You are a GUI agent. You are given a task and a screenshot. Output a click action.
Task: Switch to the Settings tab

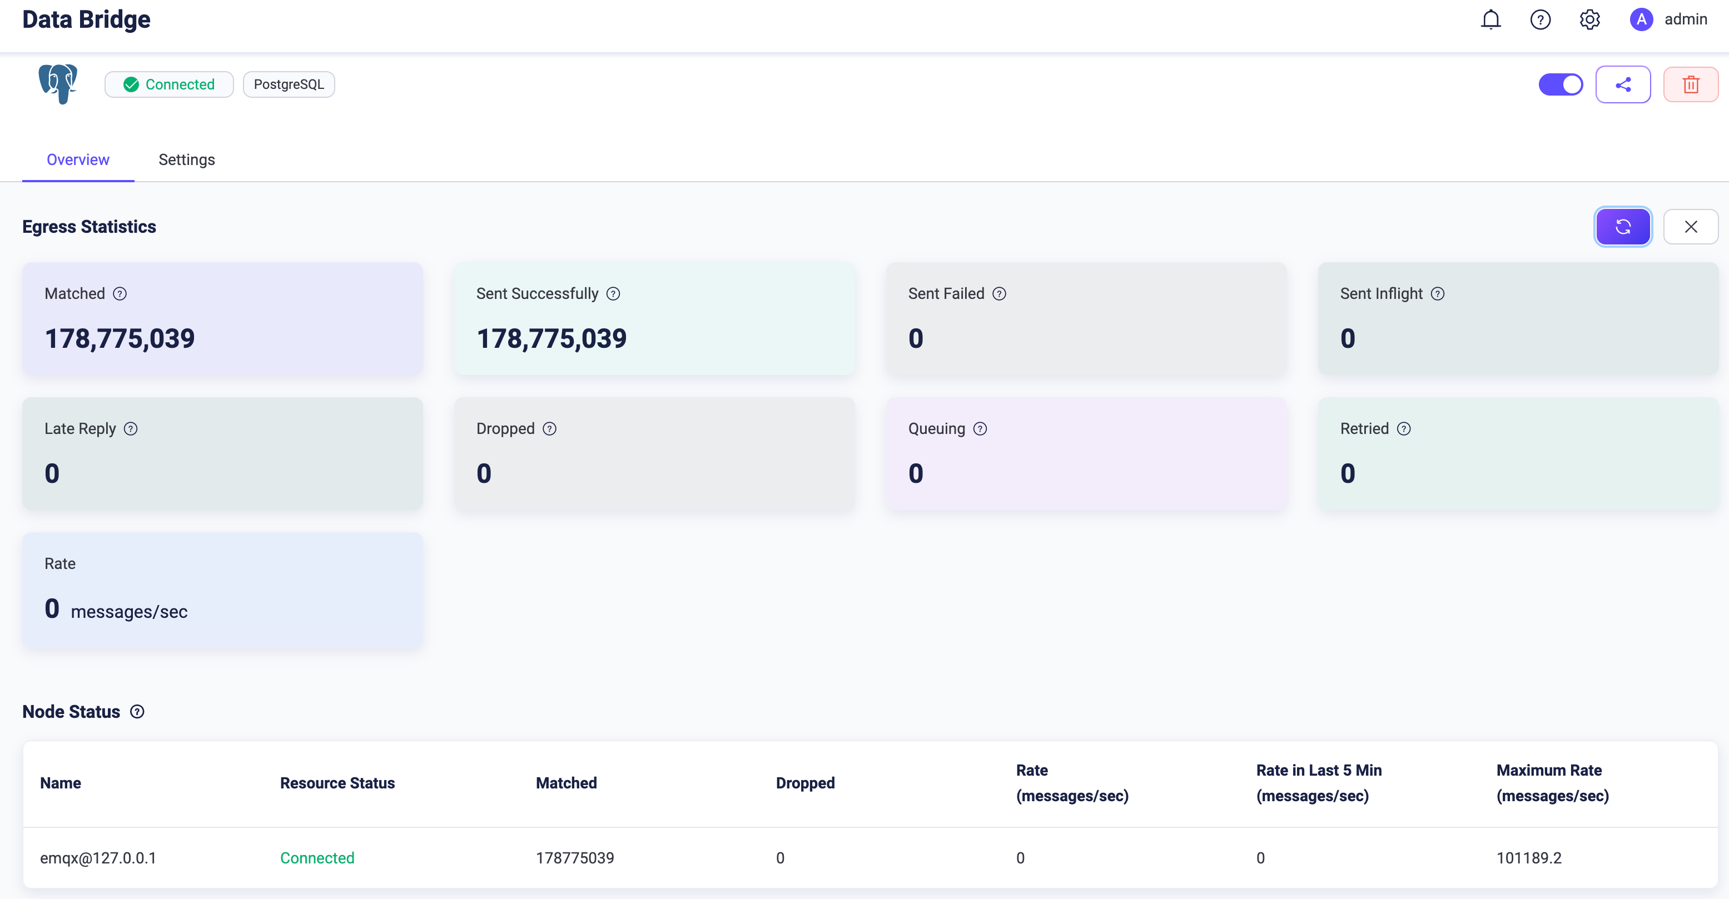pyautogui.click(x=186, y=159)
